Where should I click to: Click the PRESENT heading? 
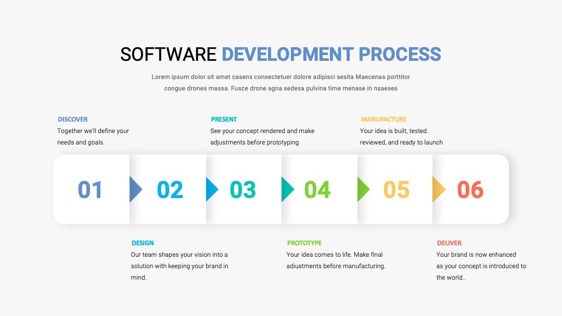click(224, 119)
